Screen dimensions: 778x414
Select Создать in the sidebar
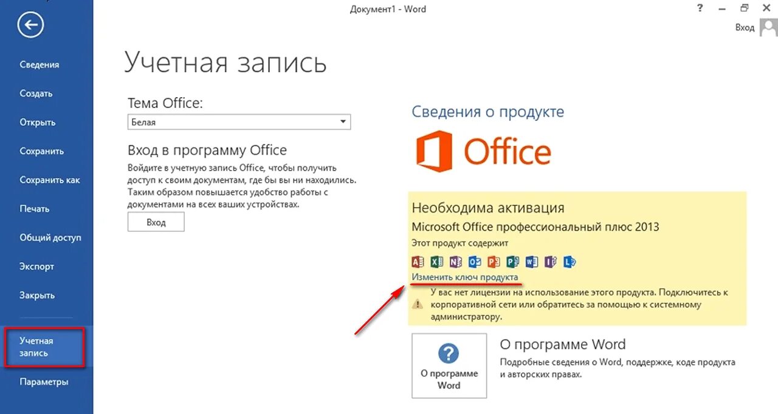click(36, 93)
